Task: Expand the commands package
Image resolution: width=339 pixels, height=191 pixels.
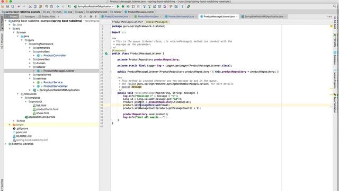Action: pyautogui.click(x=30, y=48)
